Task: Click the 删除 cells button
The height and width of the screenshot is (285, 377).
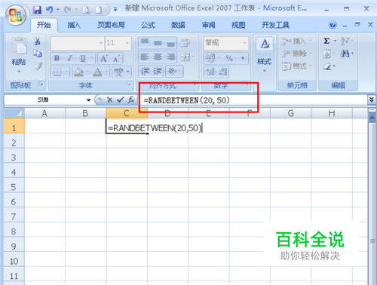Action: (297, 54)
